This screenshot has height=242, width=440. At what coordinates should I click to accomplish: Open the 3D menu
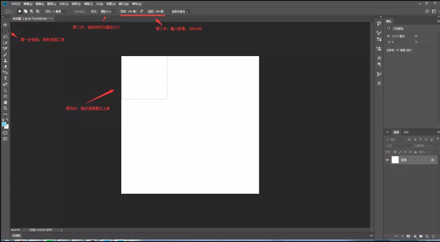(x=100, y=4)
